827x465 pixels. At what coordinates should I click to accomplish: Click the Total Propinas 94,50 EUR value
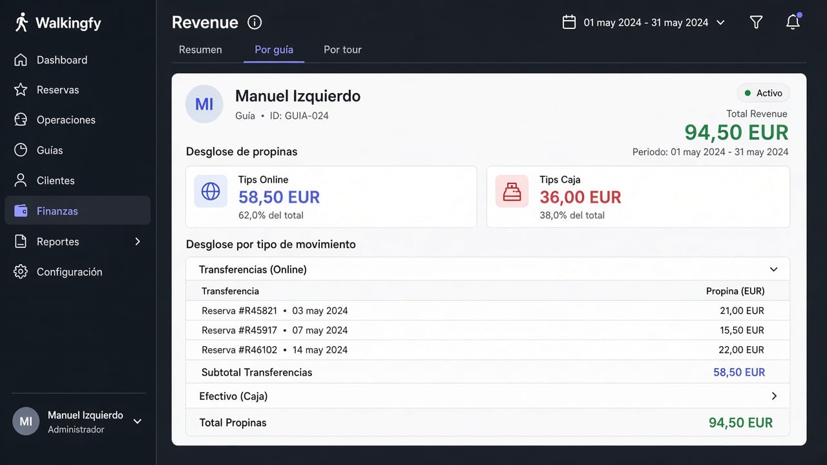(x=740, y=422)
